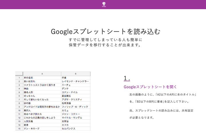This screenshot has width=206, height=137.
Task: Click cell 'セルバンテス'
Action: pyautogui.click(x=76, y=129)
